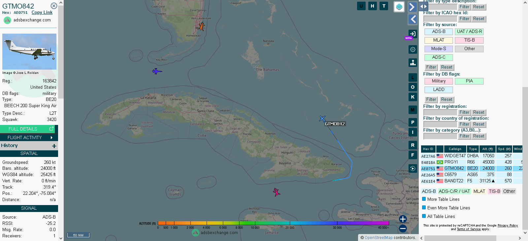Enable More Table Lines checkbox
The image size is (528, 241).
(x=424, y=199)
